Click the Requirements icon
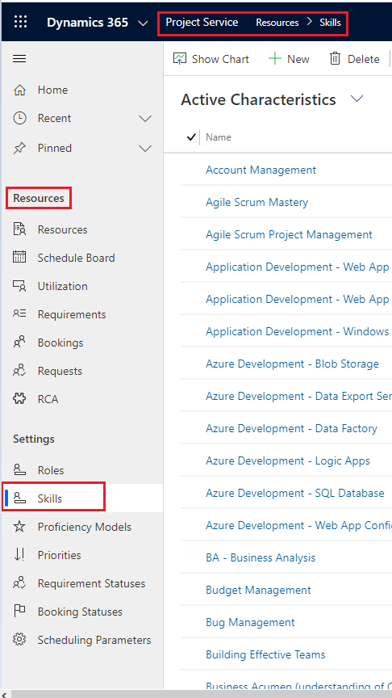The width and height of the screenshot is (392, 698). click(x=19, y=314)
